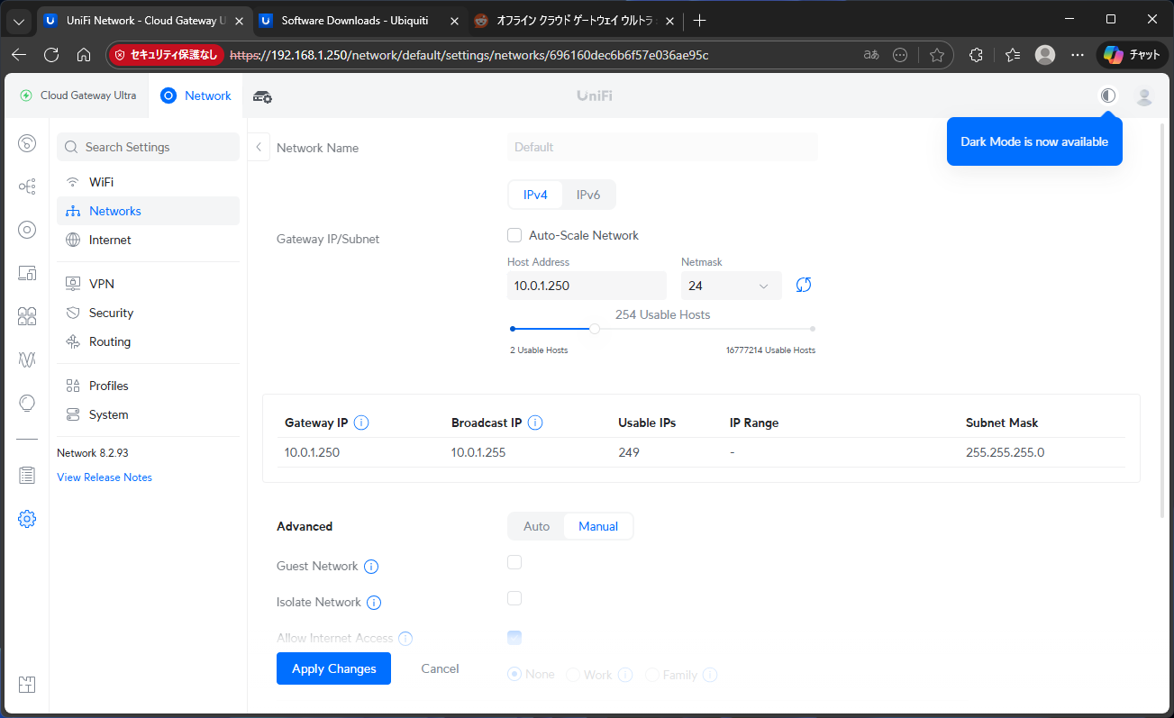The image size is (1174, 718).
Task: Select WiFi in the settings menu
Action: click(101, 182)
